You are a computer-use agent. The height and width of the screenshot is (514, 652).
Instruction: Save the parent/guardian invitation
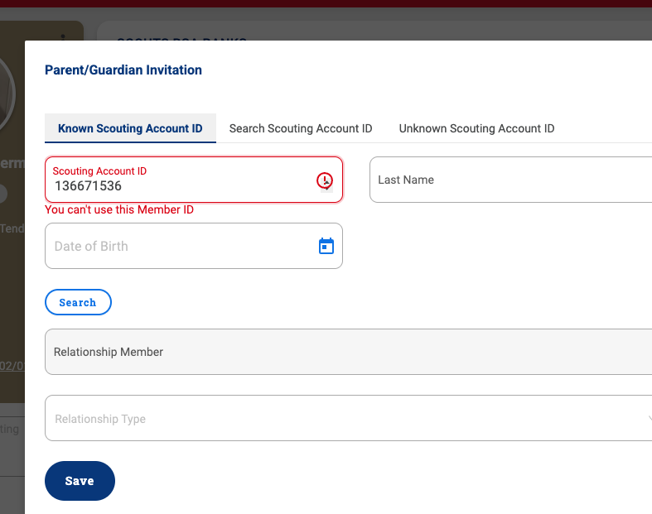point(80,481)
